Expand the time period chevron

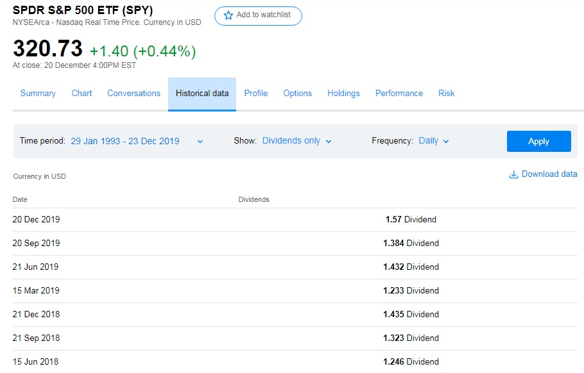click(x=200, y=141)
